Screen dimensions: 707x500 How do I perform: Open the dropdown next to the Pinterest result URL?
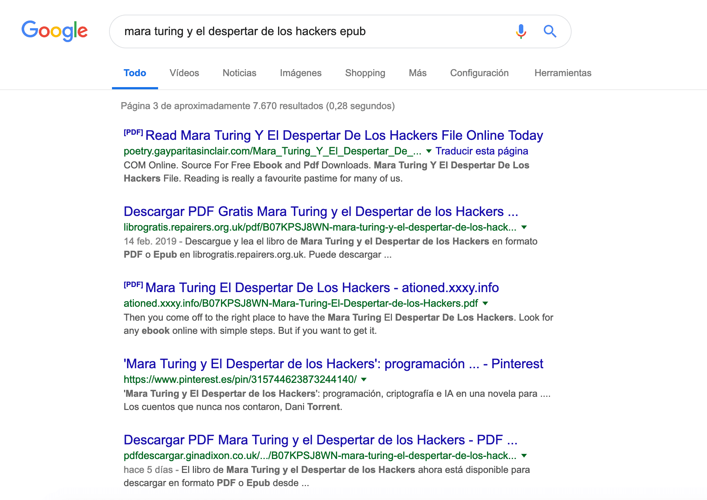coord(363,380)
